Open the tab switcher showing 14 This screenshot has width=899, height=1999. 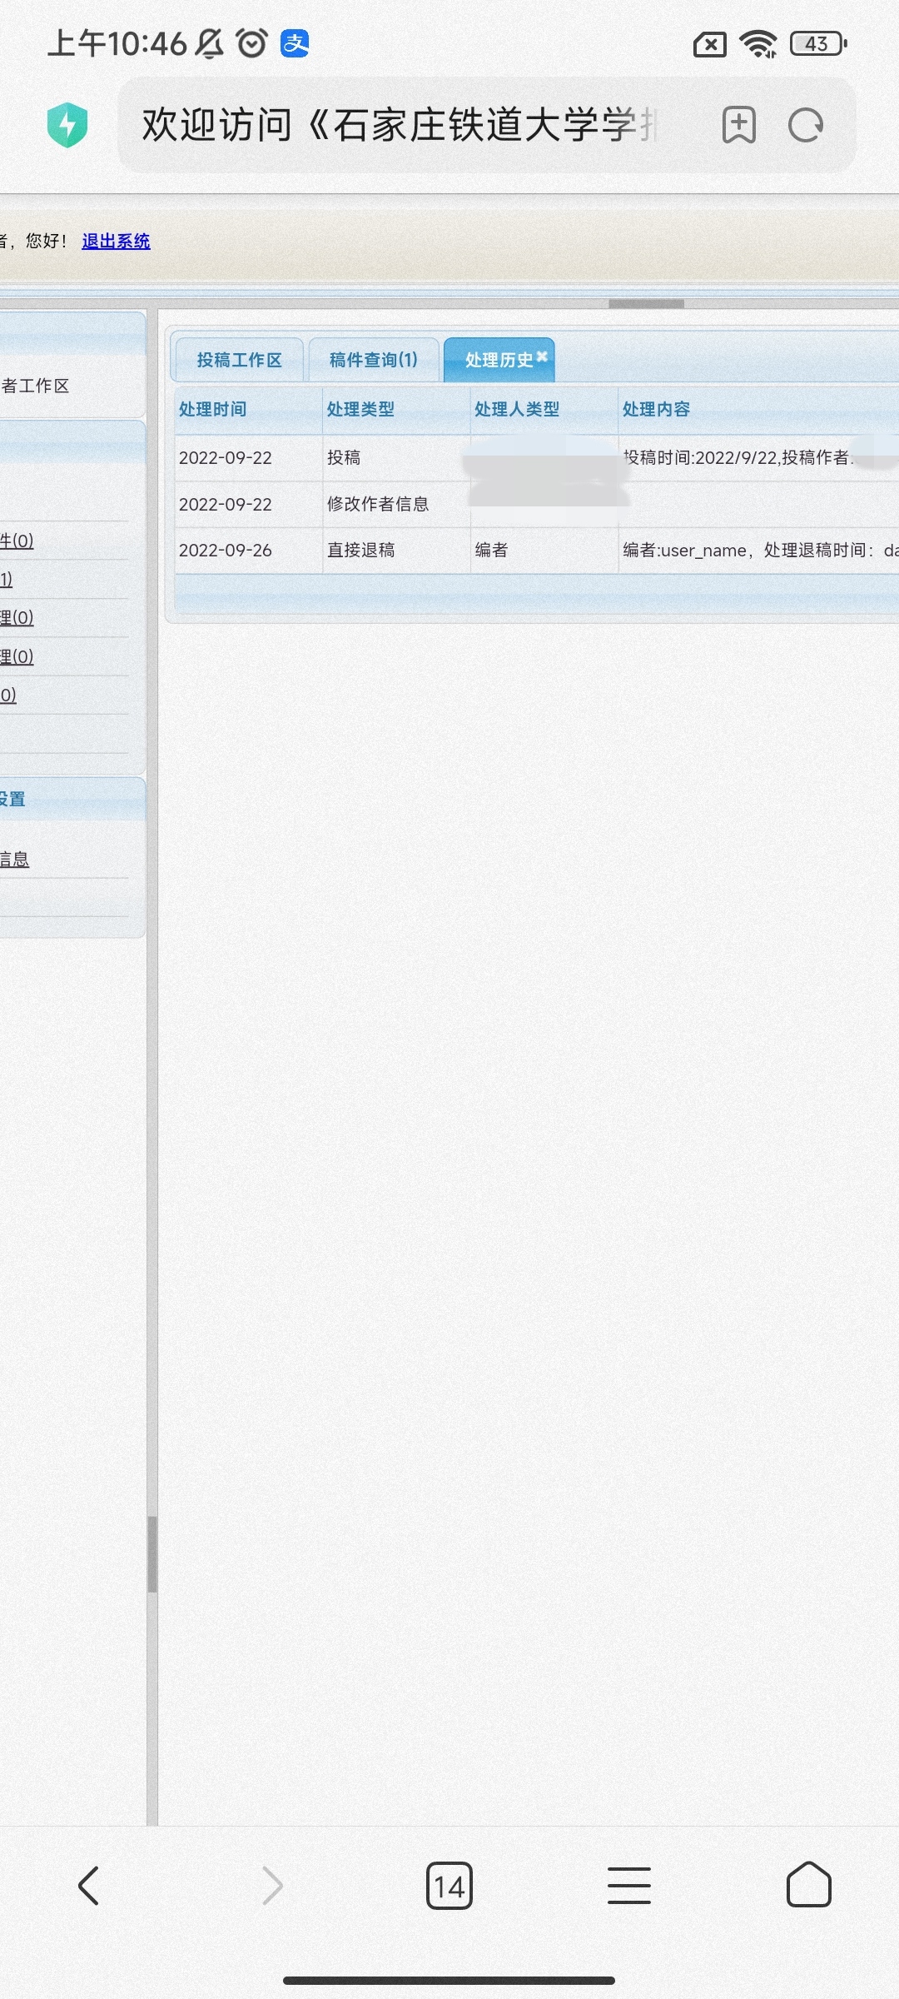[449, 1886]
